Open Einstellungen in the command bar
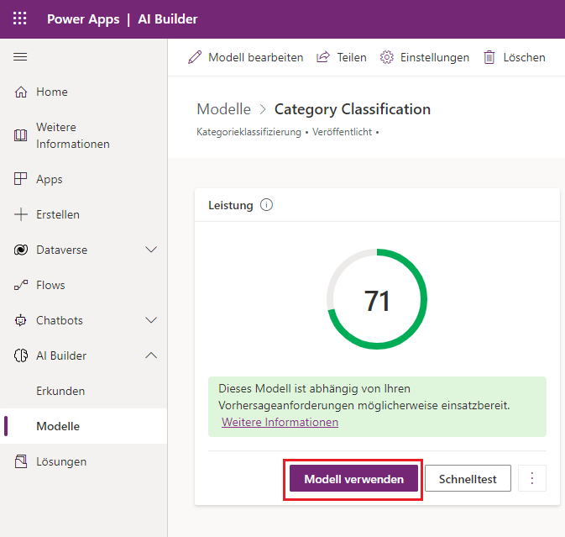The image size is (565, 537). [425, 57]
